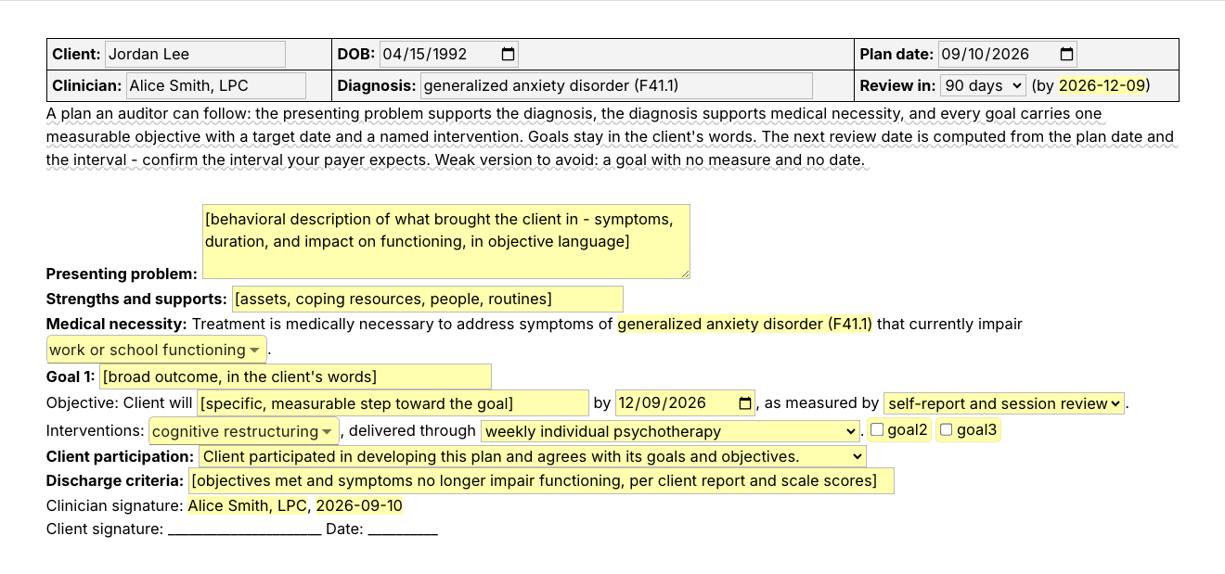Click the DOB date field 04/15/1992

click(x=449, y=54)
